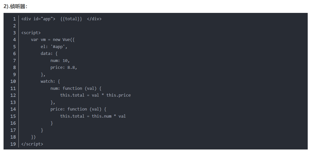Screen dimensions: 311x151
Task: Click the opening <script> tag
Action: coord(31,33)
